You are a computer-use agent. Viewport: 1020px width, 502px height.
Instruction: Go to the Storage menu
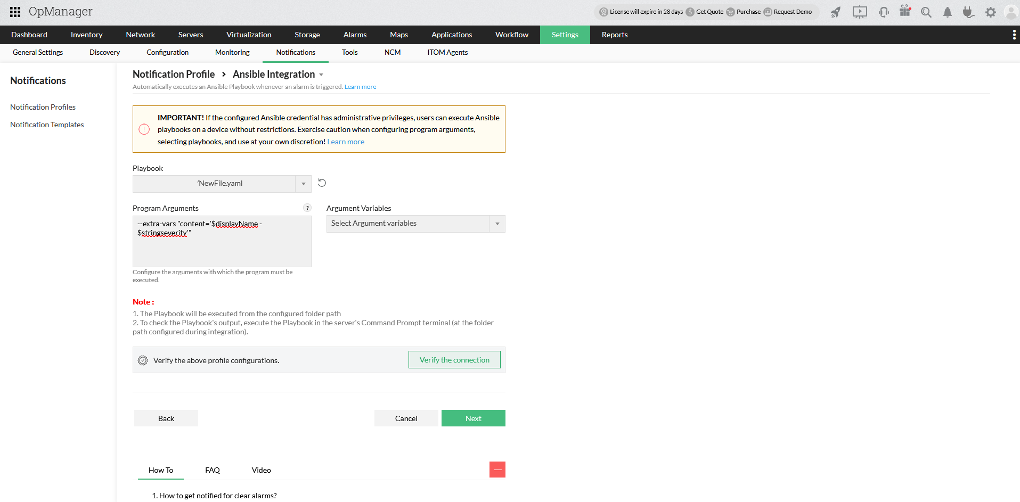click(307, 35)
